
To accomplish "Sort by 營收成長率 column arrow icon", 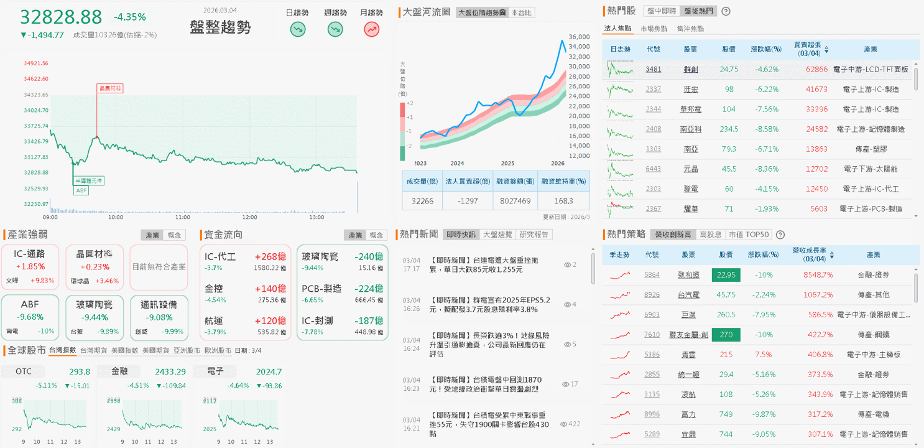I will [x=832, y=254].
